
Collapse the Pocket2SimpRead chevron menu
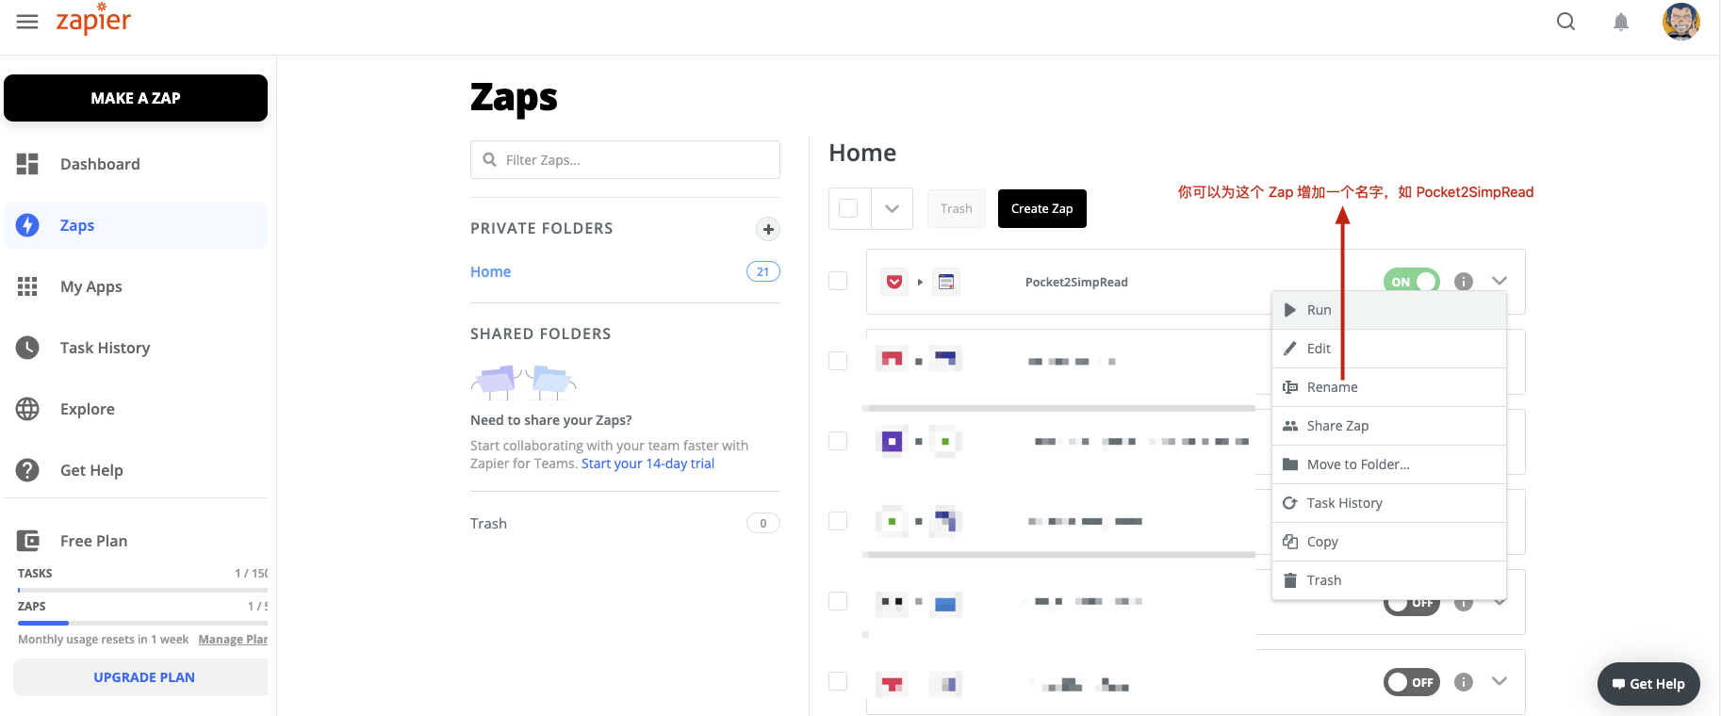1500,281
